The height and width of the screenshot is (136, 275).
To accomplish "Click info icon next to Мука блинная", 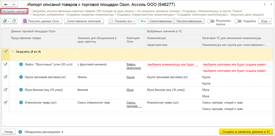I will [21, 90].
